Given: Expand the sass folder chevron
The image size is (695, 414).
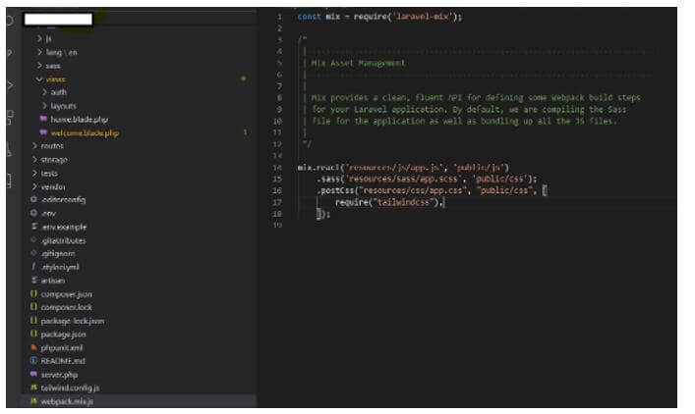Looking at the screenshot, I should point(39,66).
